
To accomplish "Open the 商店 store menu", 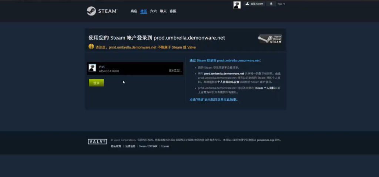I will click(x=134, y=11).
